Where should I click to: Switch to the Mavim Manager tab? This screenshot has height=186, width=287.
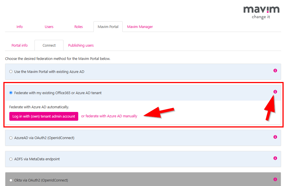[x=140, y=27]
